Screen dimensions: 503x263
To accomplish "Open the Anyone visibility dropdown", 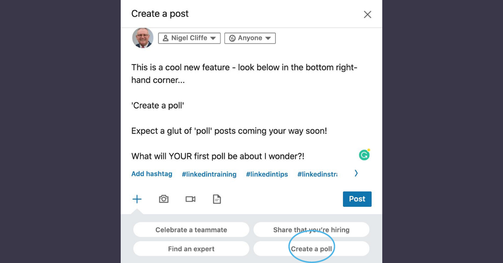I will coord(250,38).
